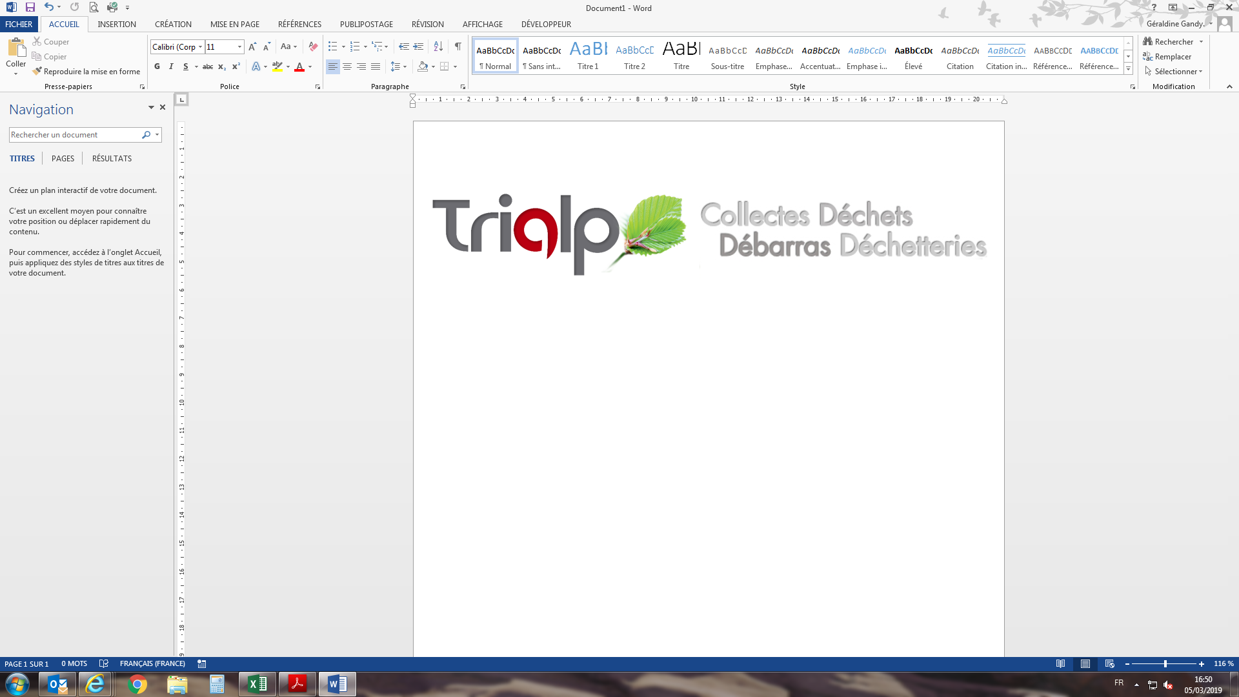
Task: Click the Paste (Coller) icon
Action: click(x=16, y=48)
